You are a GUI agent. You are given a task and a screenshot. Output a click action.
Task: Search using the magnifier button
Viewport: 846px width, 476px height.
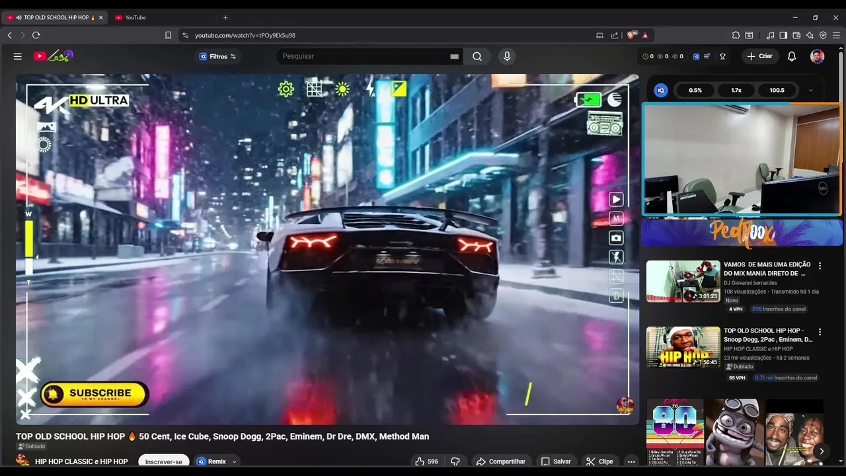477,56
